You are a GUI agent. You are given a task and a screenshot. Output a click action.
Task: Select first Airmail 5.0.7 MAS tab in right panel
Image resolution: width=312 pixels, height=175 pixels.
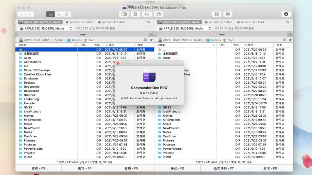pyautogui.click(x=218, y=22)
